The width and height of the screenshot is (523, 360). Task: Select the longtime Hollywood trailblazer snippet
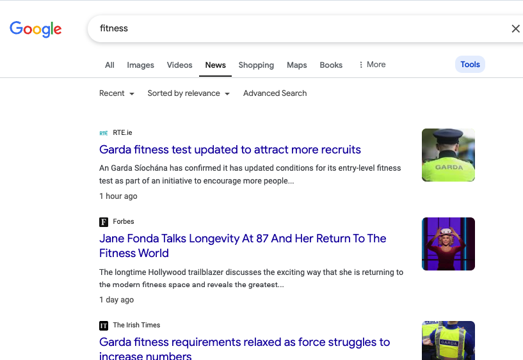(251, 278)
